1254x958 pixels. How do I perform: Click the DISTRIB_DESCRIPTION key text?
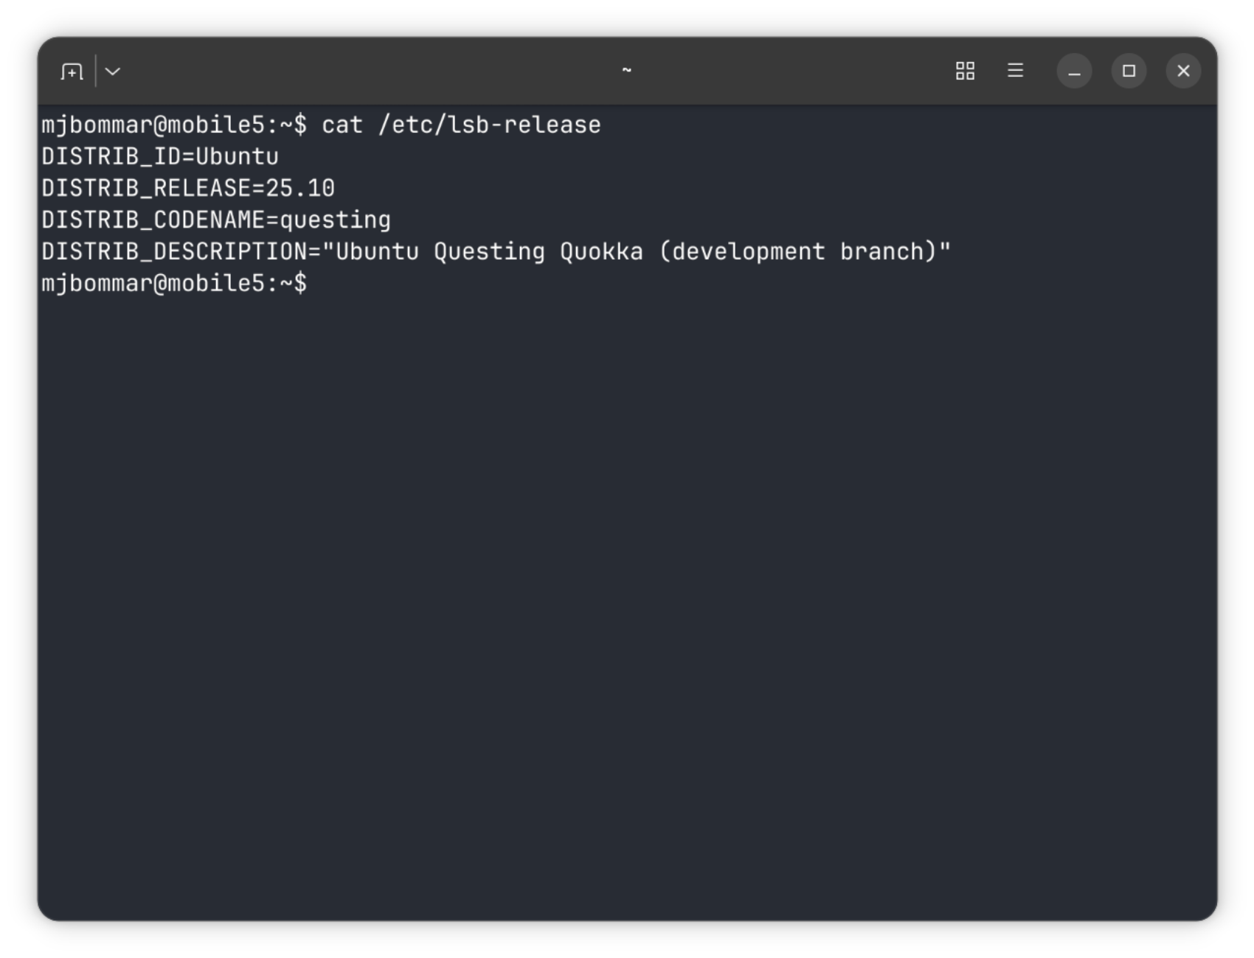tap(174, 252)
